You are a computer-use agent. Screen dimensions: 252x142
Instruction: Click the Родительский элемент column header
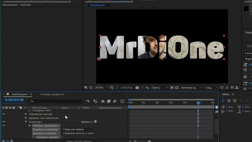tap(110, 108)
